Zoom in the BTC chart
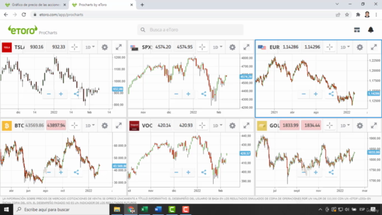 [61, 173]
